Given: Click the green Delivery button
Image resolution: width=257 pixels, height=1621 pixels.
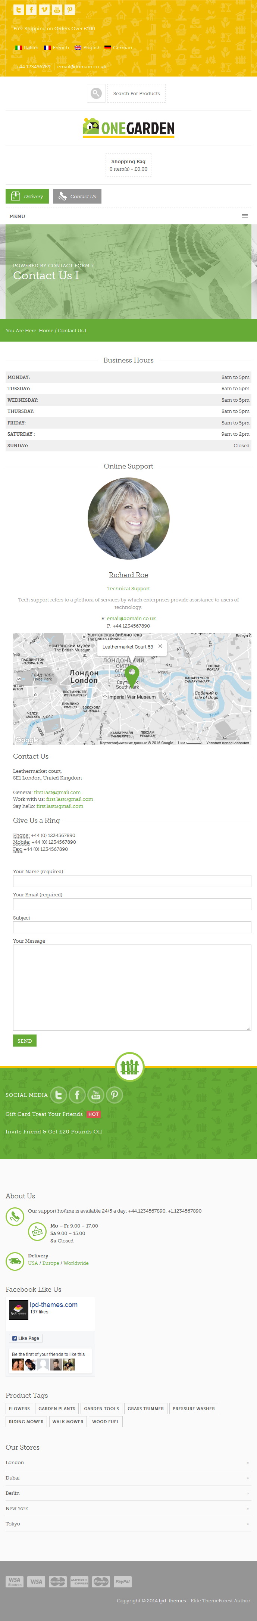Looking at the screenshot, I should 27,196.
